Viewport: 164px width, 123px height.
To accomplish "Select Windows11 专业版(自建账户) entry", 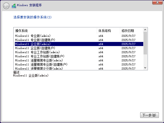I will click(35, 40).
